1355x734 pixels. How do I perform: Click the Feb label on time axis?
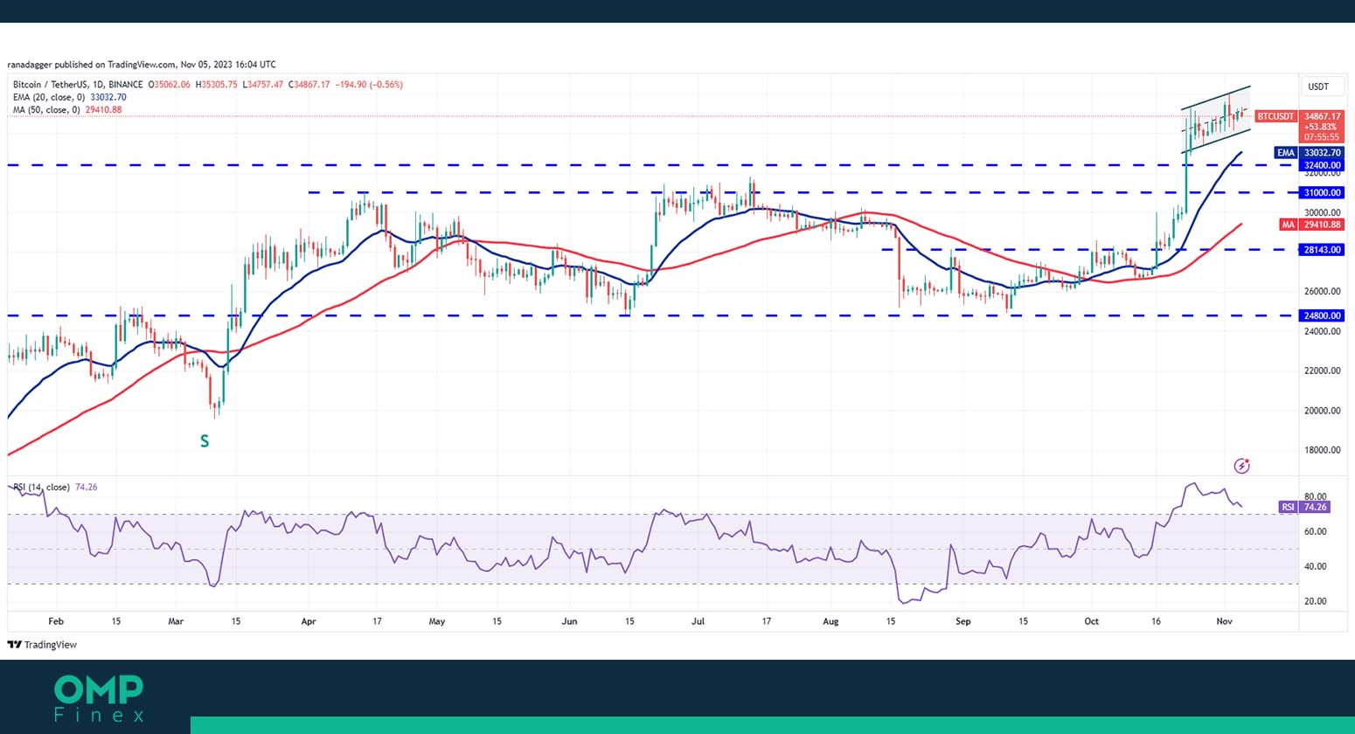tap(56, 622)
